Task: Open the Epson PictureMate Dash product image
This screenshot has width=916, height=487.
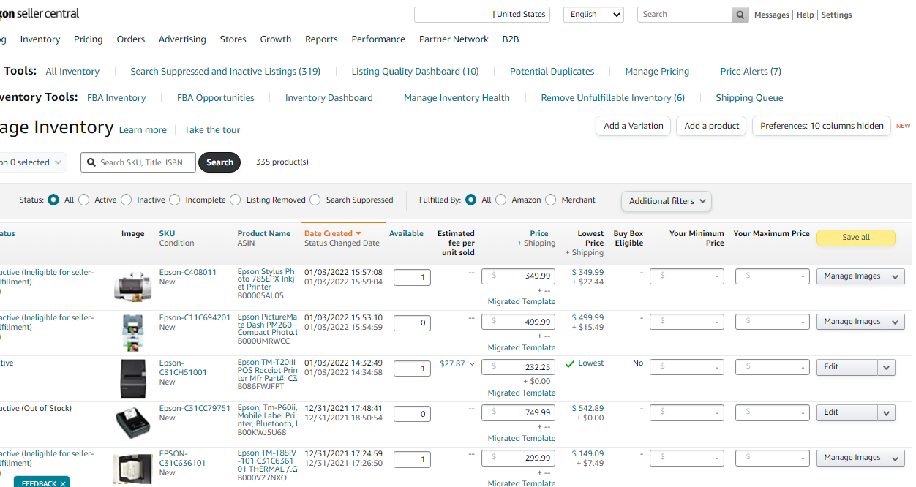Action: (x=133, y=332)
